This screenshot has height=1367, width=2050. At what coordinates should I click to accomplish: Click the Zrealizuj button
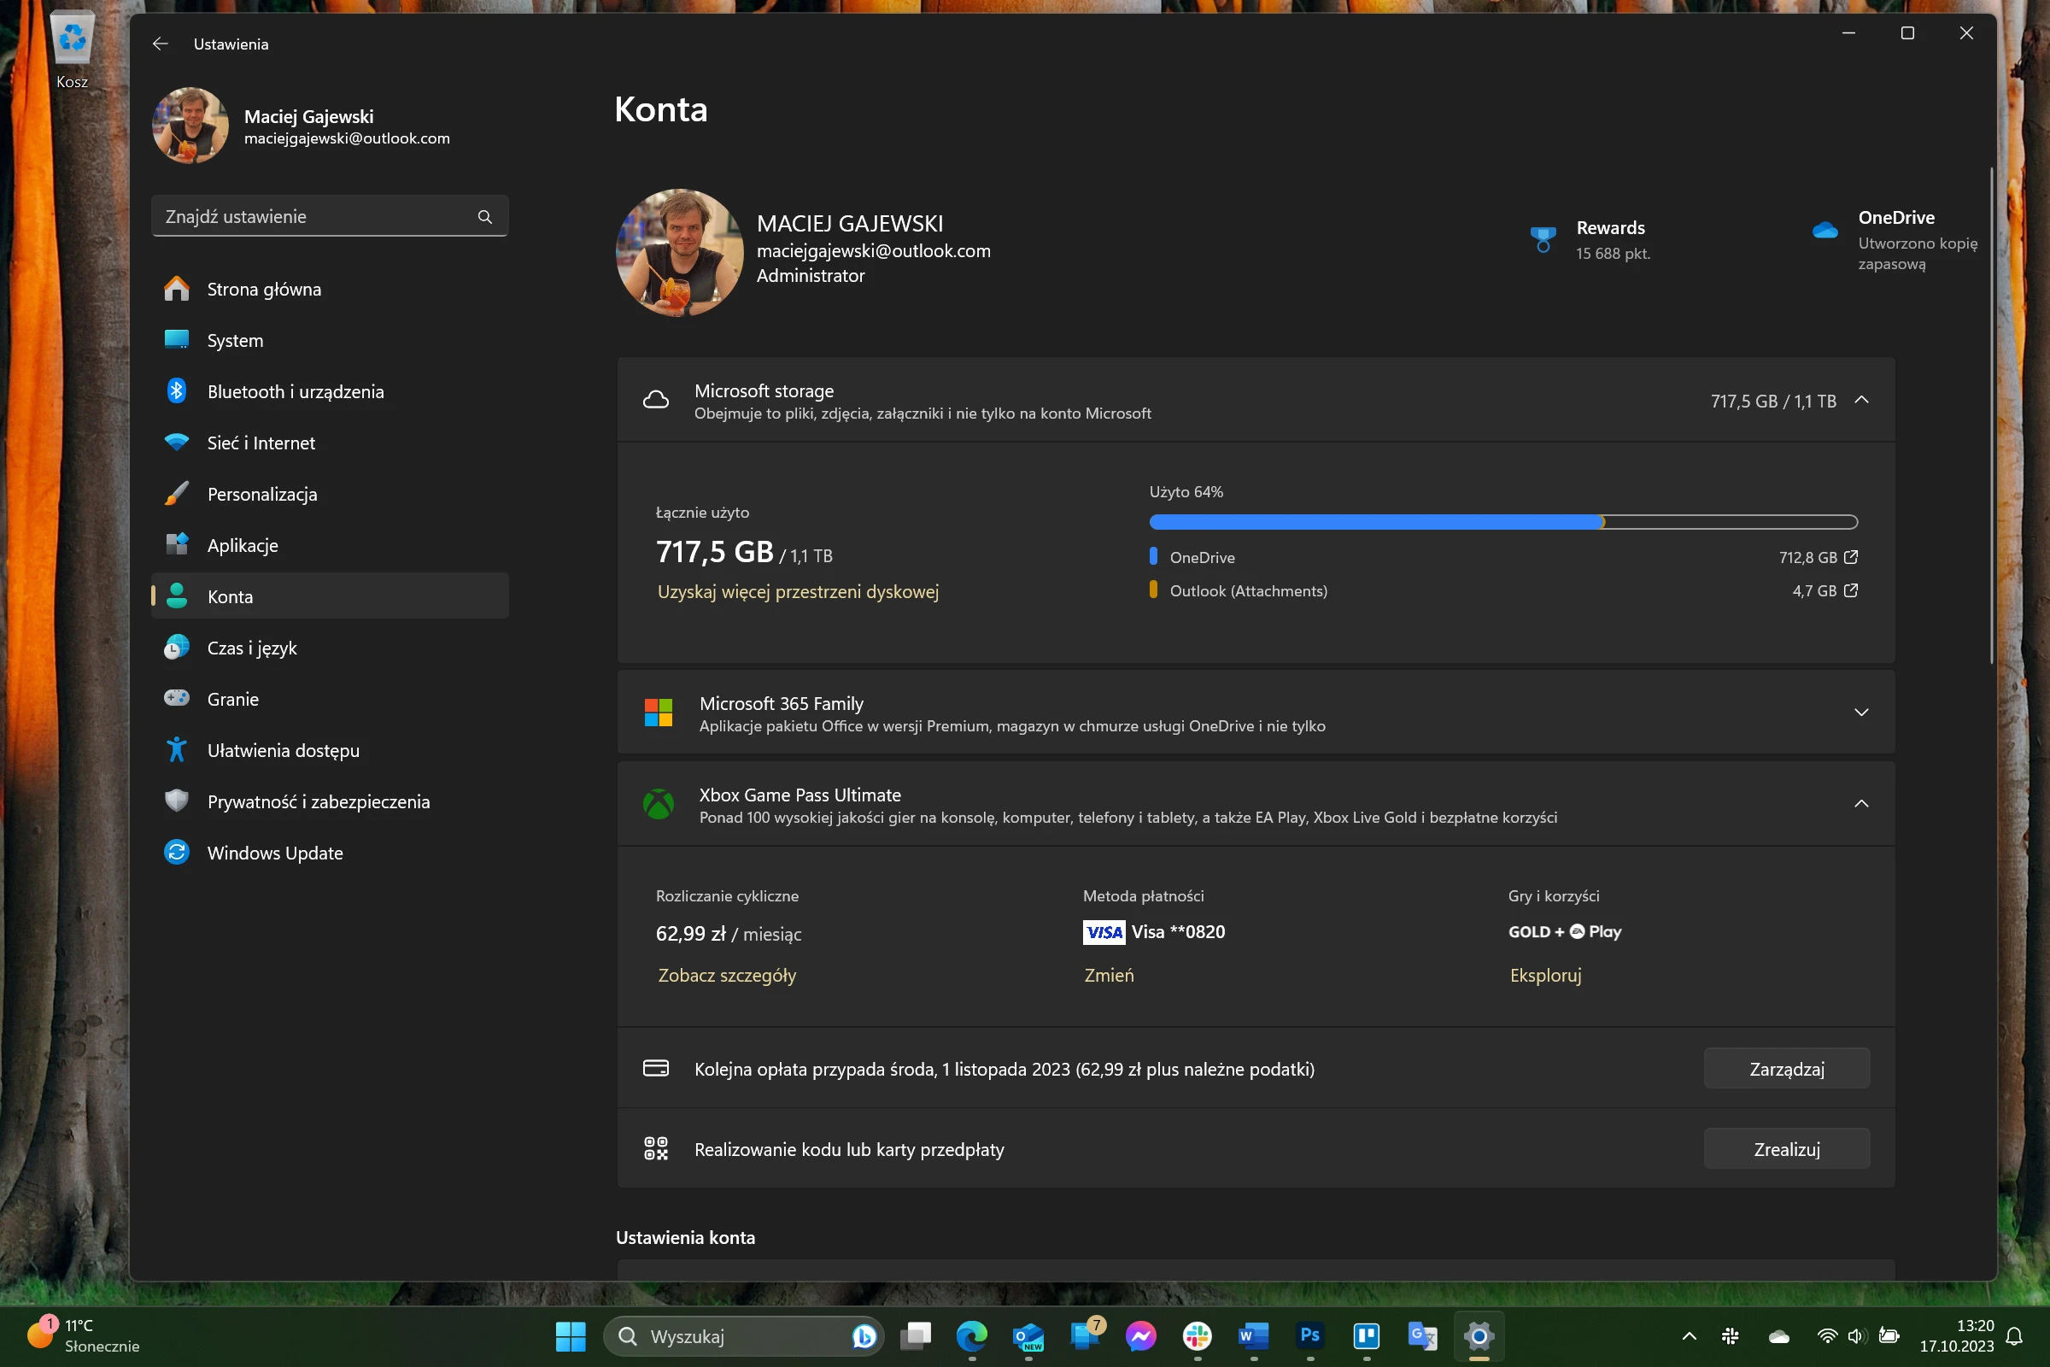pos(1787,1149)
